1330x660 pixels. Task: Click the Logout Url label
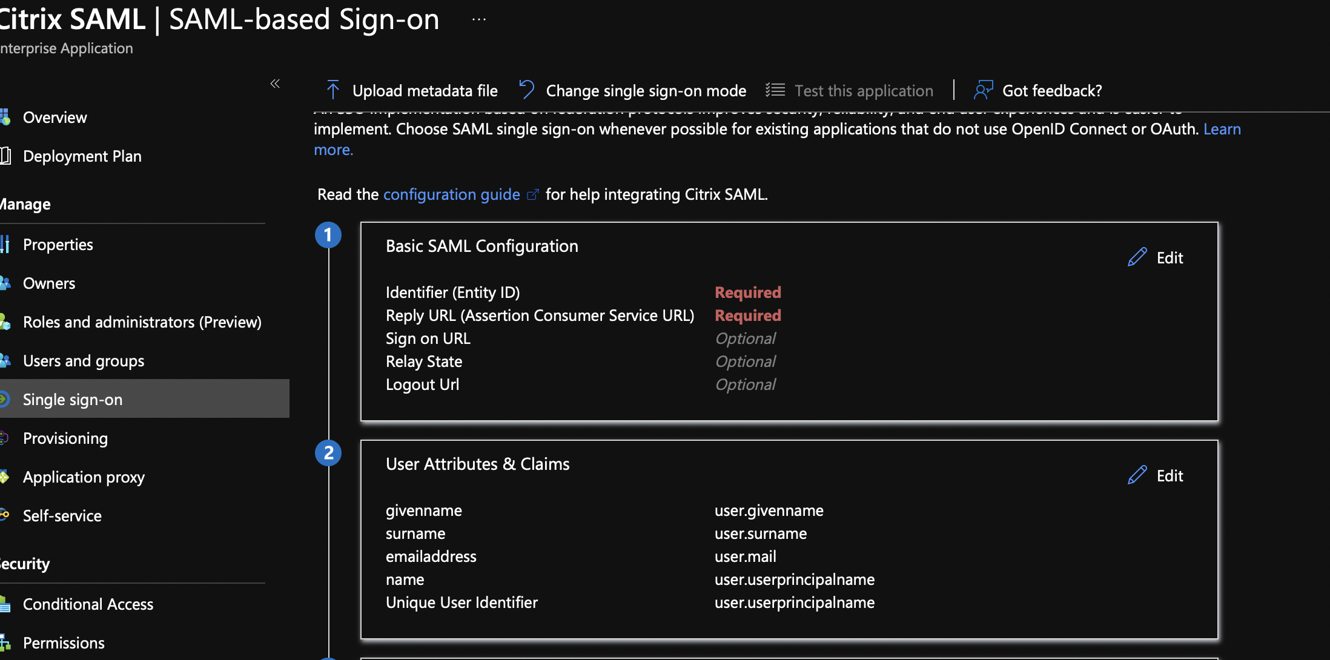click(422, 384)
